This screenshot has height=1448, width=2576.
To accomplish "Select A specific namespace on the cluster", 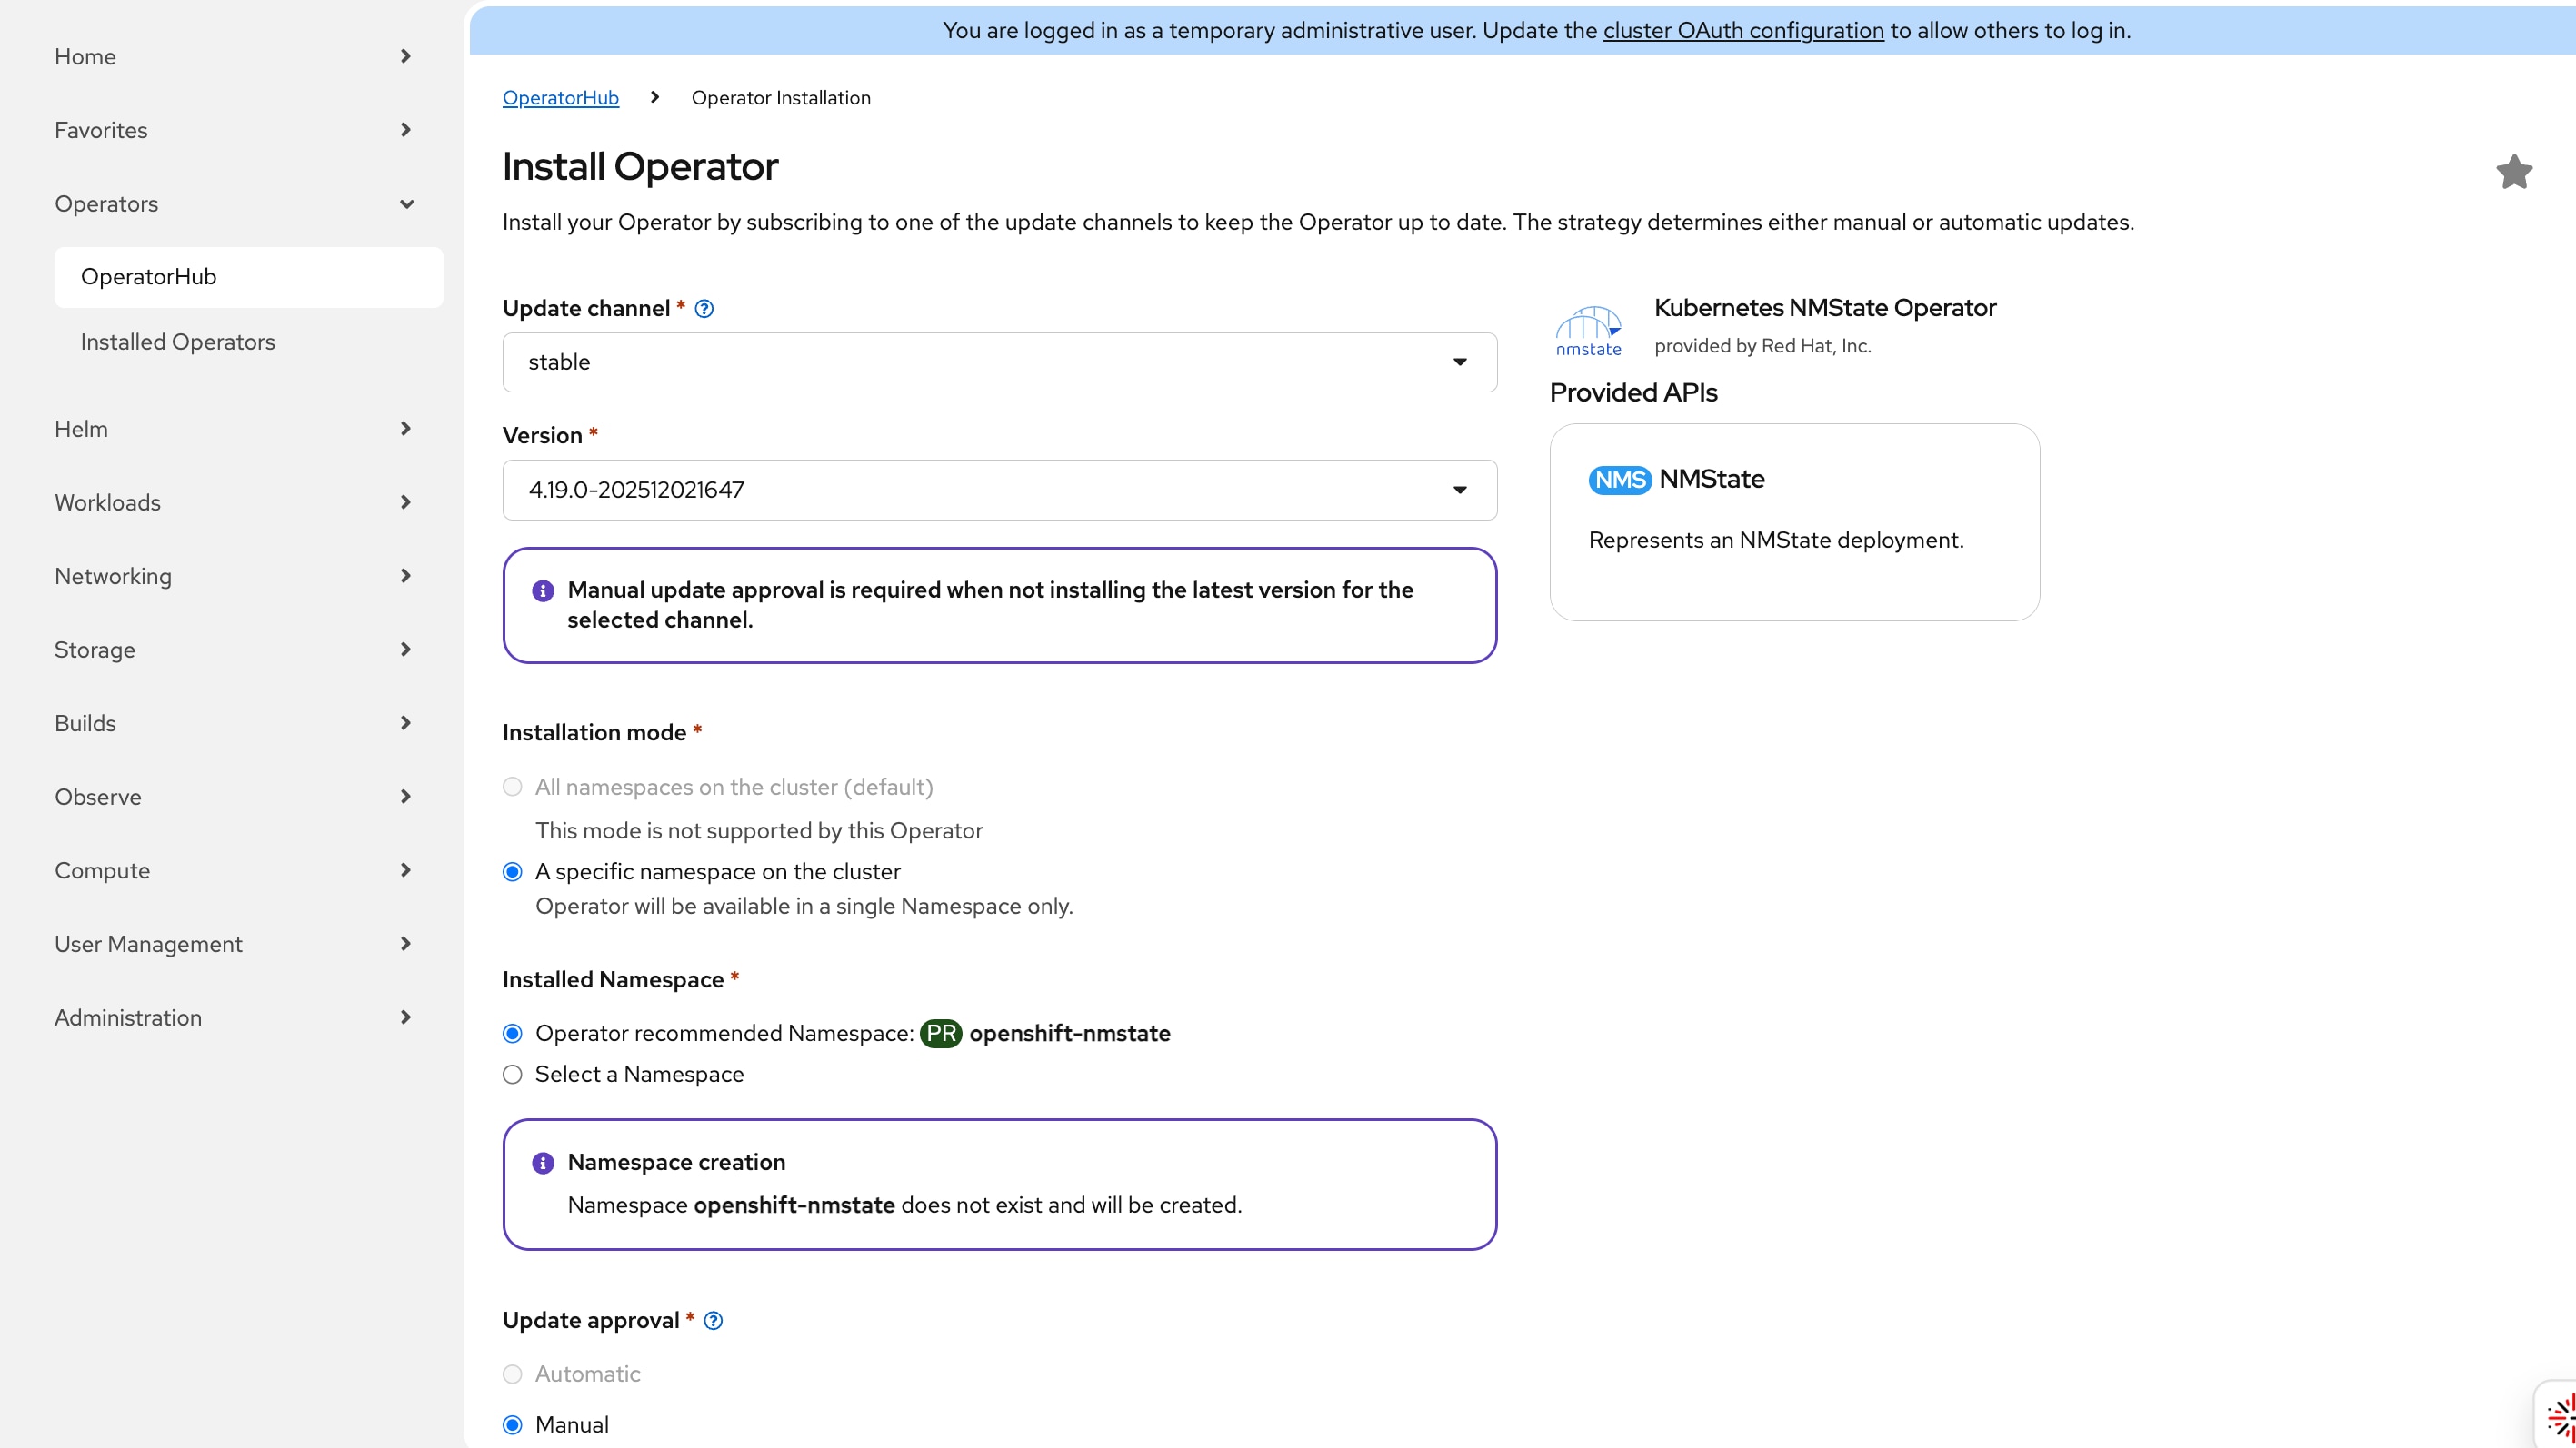I will (x=512, y=871).
